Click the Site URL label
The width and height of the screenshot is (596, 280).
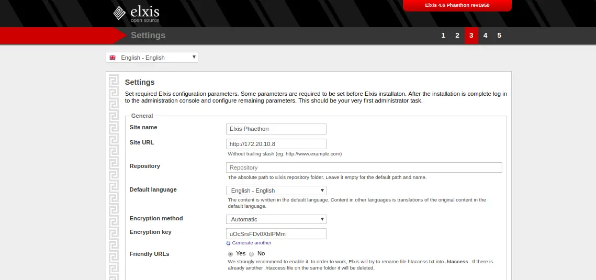click(142, 142)
